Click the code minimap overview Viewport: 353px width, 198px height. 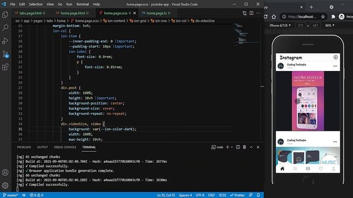click(247, 35)
